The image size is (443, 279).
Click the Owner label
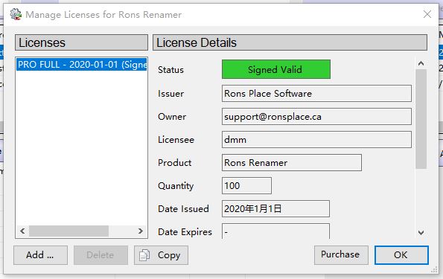click(172, 117)
